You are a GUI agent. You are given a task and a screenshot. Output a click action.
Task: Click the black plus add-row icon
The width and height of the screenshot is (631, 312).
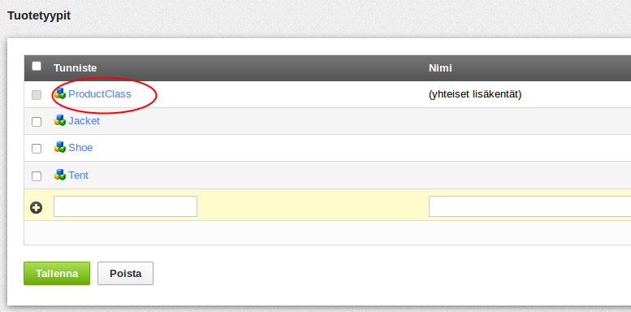[x=37, y=208]
